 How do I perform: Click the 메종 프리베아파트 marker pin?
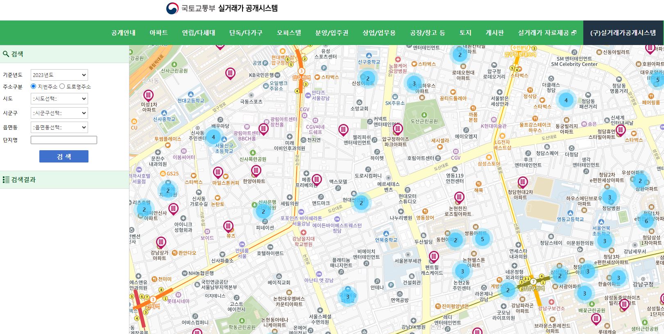click(317, 179)
